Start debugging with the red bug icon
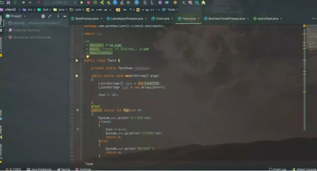317x171 pixels. (x=88, y=3)
